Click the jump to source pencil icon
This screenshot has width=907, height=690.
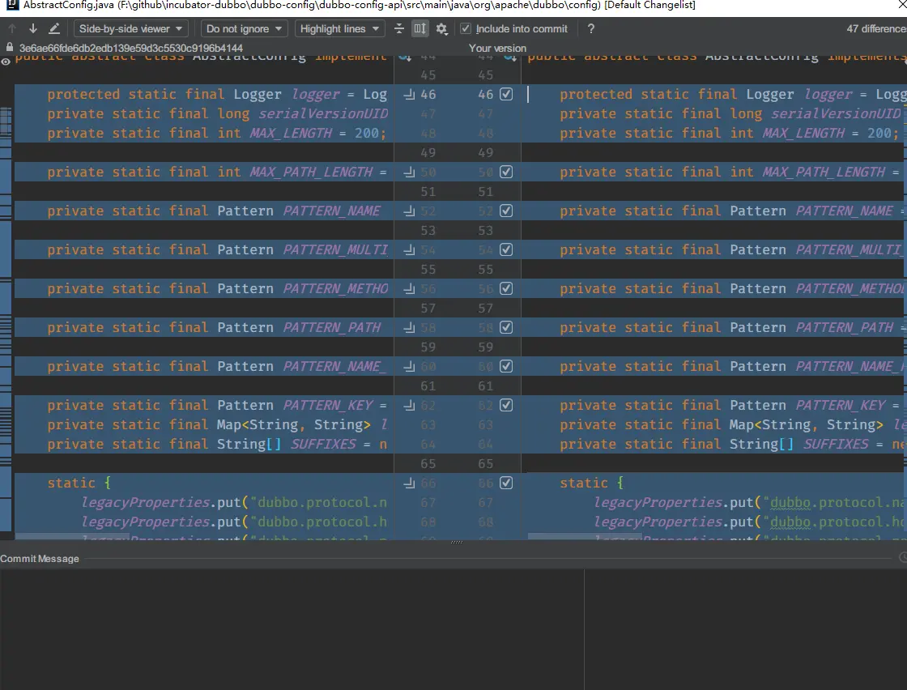tap(53, 28)
